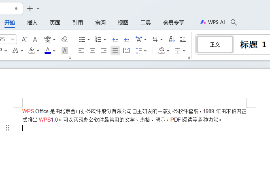Click the word Office in document
Image resolution: width=270 pixels, height=179 pixels.
click(x=42, y=112)
